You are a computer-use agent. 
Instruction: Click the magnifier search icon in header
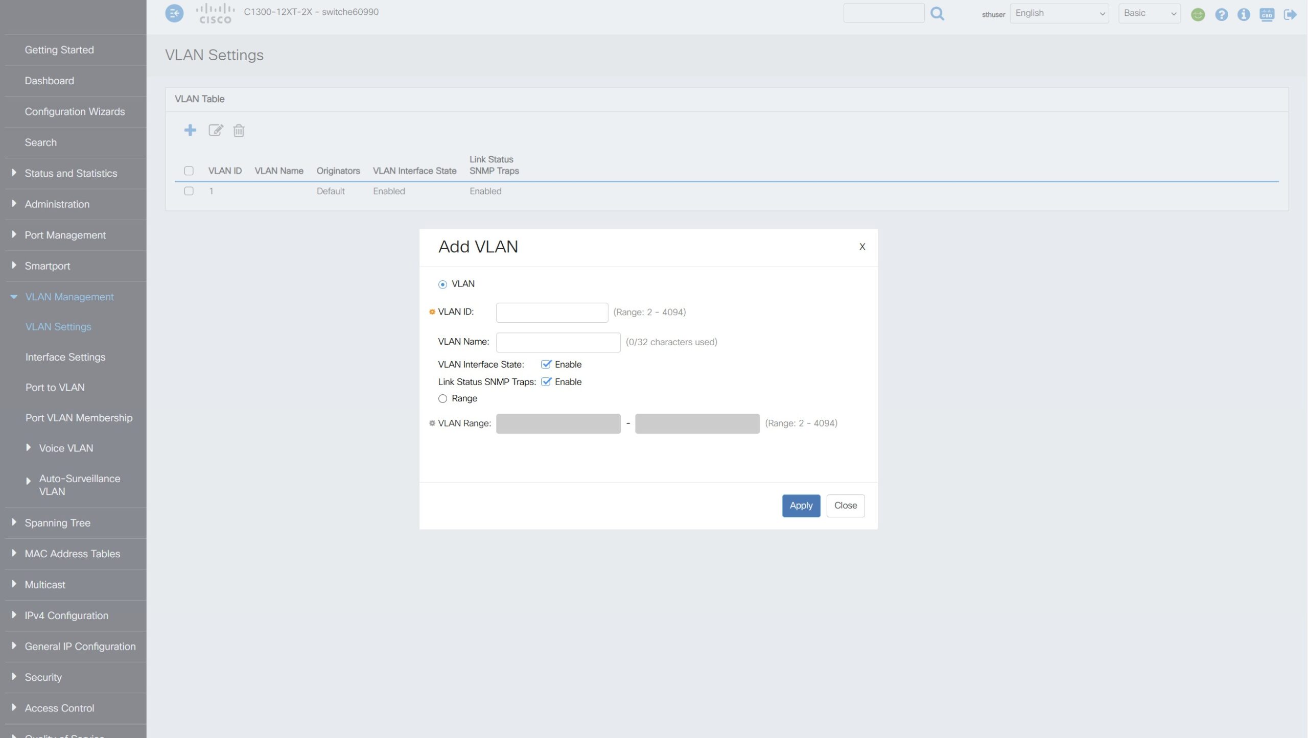937,14
